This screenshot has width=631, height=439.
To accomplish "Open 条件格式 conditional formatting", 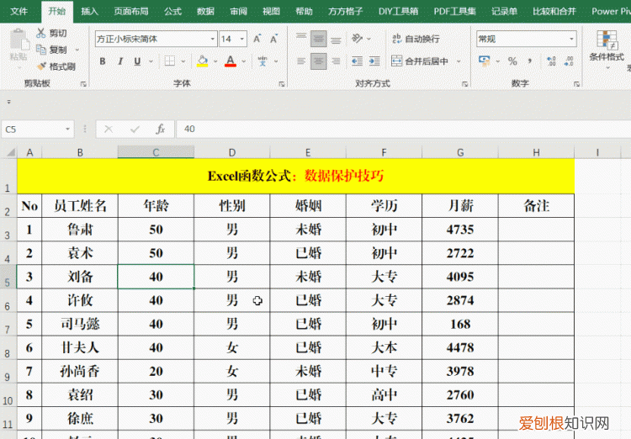I will 607,49.
